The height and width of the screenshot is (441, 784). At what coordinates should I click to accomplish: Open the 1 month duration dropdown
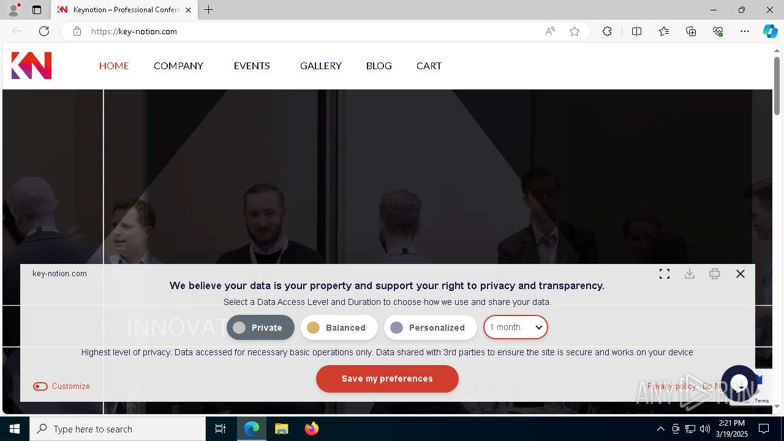(516, 327)
